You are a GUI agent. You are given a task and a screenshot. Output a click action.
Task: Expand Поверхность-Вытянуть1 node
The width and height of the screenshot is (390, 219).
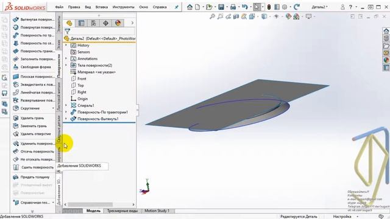click(66, 119)
